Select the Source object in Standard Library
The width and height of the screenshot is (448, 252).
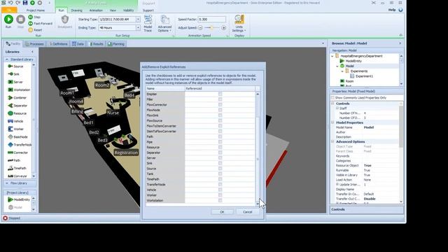pyautogui.click(x=15, y=66)
